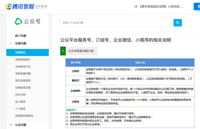This screenshot has width=200, height=129.
Task: Open the 对公打款 help topic
Action: 20,95
